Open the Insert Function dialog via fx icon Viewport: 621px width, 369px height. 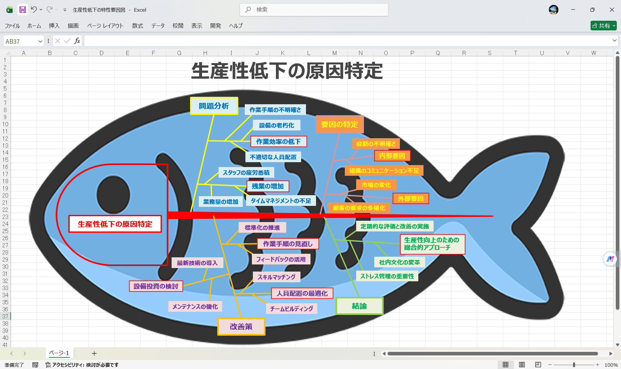pos(77,41)
